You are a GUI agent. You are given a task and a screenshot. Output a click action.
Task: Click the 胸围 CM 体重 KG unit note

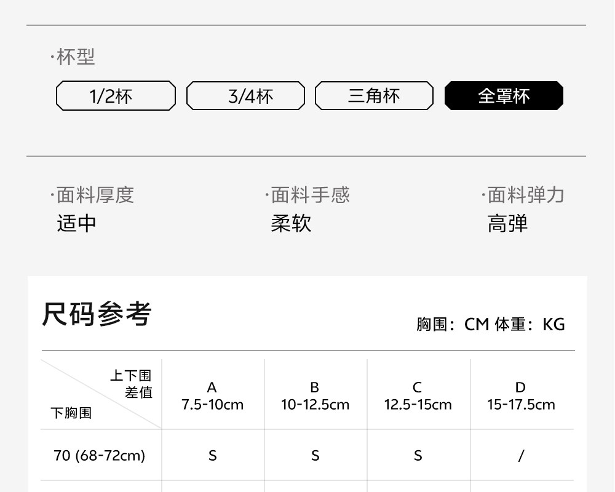click(490, 324)
